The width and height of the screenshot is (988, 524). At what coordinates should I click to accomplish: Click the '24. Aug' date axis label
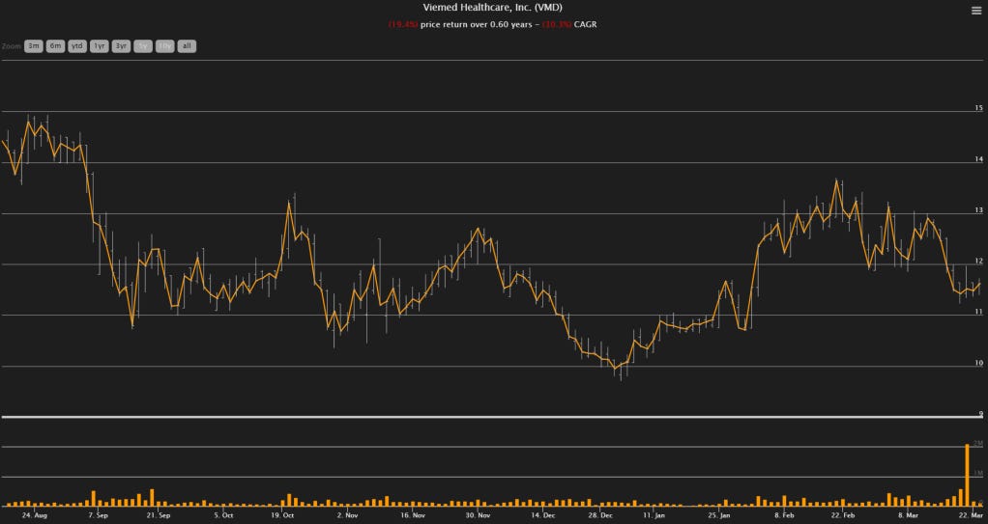pyautogui.click(x=34, y=515)
